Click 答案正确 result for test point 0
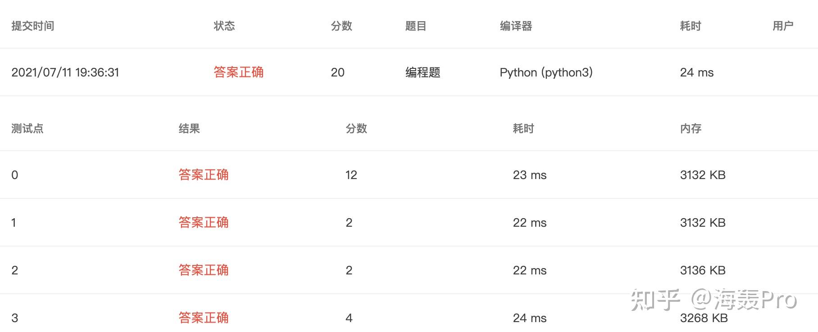Image resolution: width=818 pixels, height=332 pixels. coord(204,175)
